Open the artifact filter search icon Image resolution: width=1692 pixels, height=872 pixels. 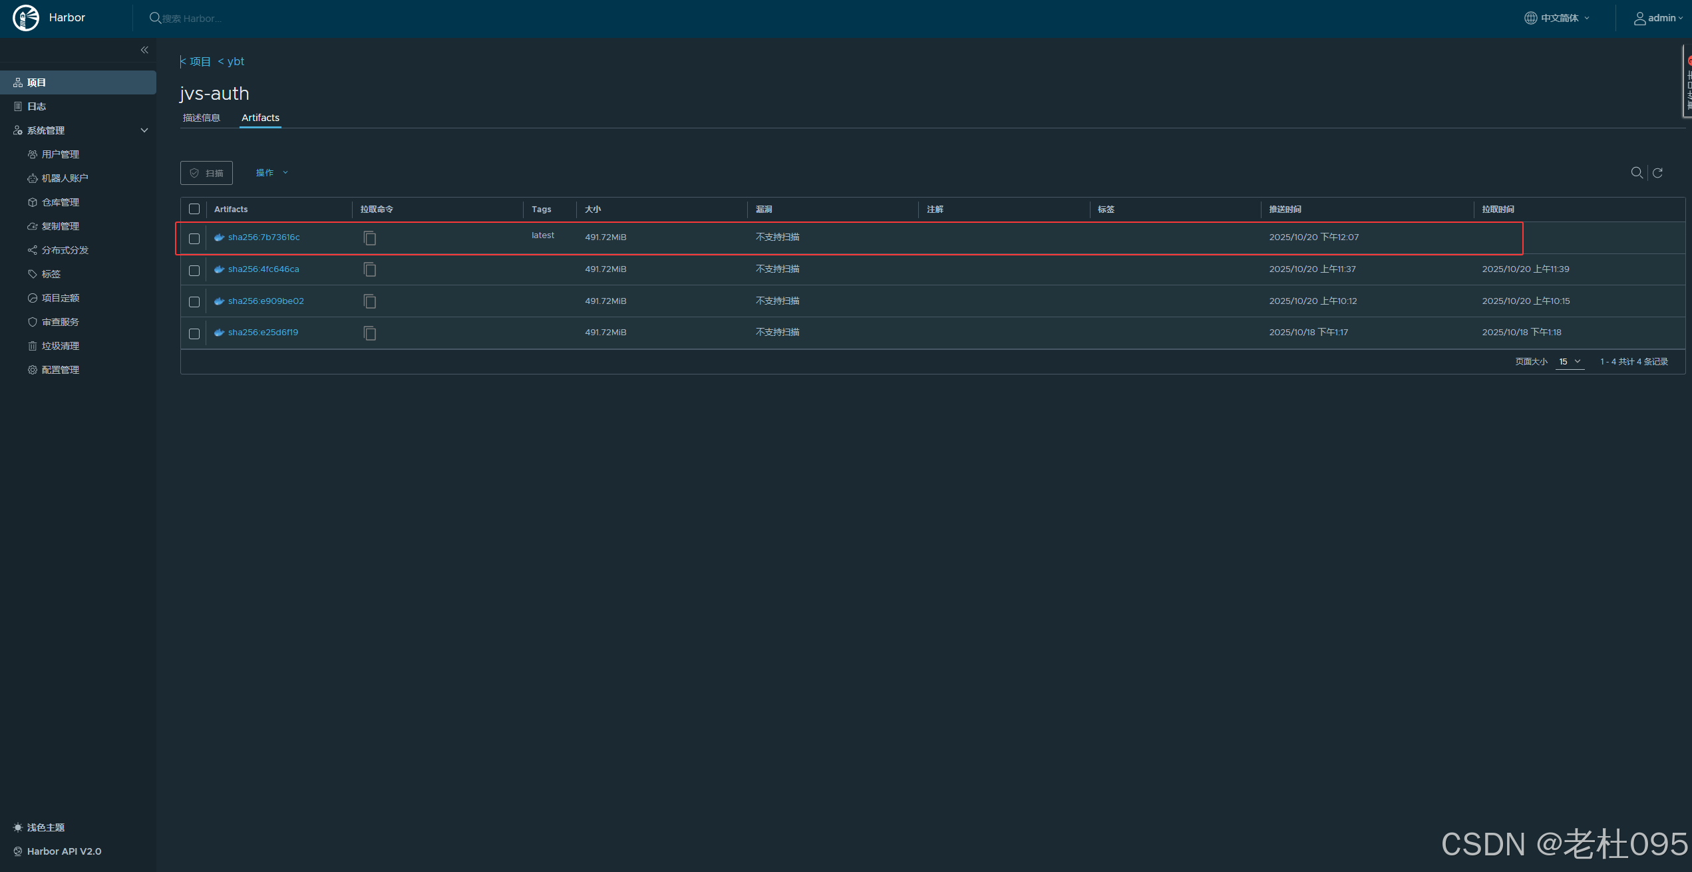(x=1636, y=173)
